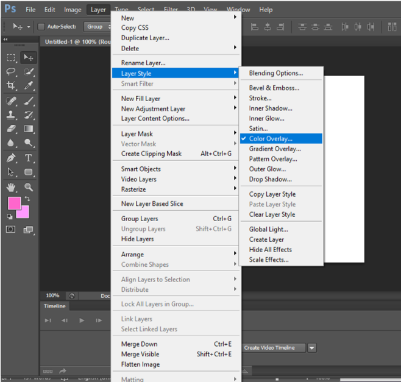
Task: Choose Blending Options from Layer Style
Action: (x=281, y=73)
